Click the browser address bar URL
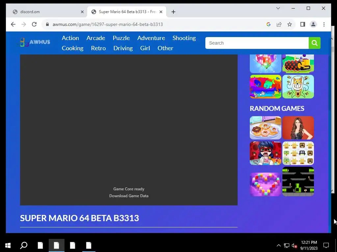Screen dimensions: 337x252 tap(108, 24)
